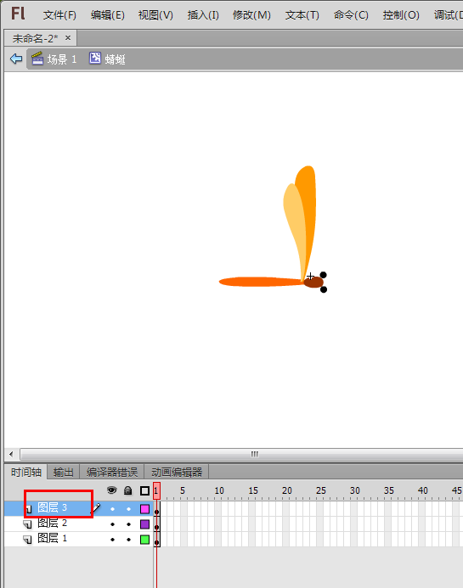Screen dimensions: 463x588
Task: Select keyframe 1 on 图层 2
Action: (x=156, y=524)
